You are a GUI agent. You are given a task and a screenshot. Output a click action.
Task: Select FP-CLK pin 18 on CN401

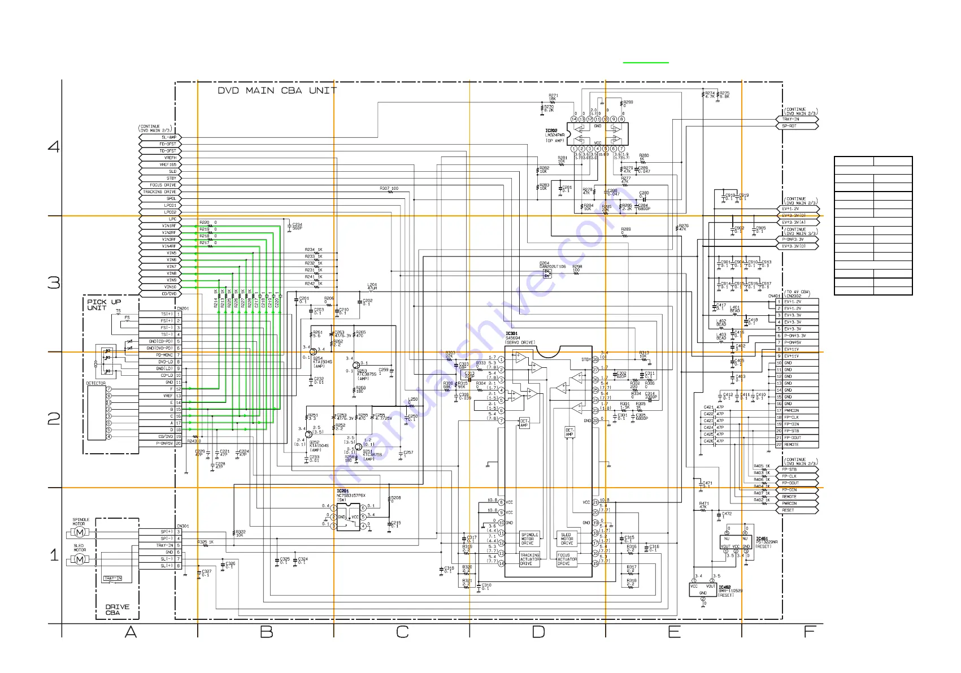pyautogui.click(x=797, y=417)
